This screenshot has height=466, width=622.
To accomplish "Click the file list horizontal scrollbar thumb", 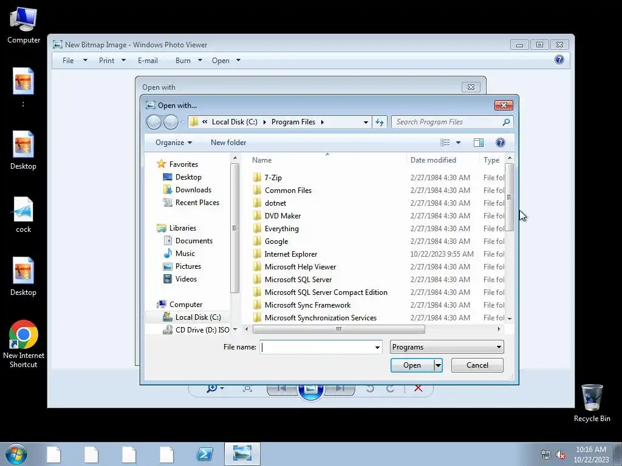I will click(x=339, y=329).
